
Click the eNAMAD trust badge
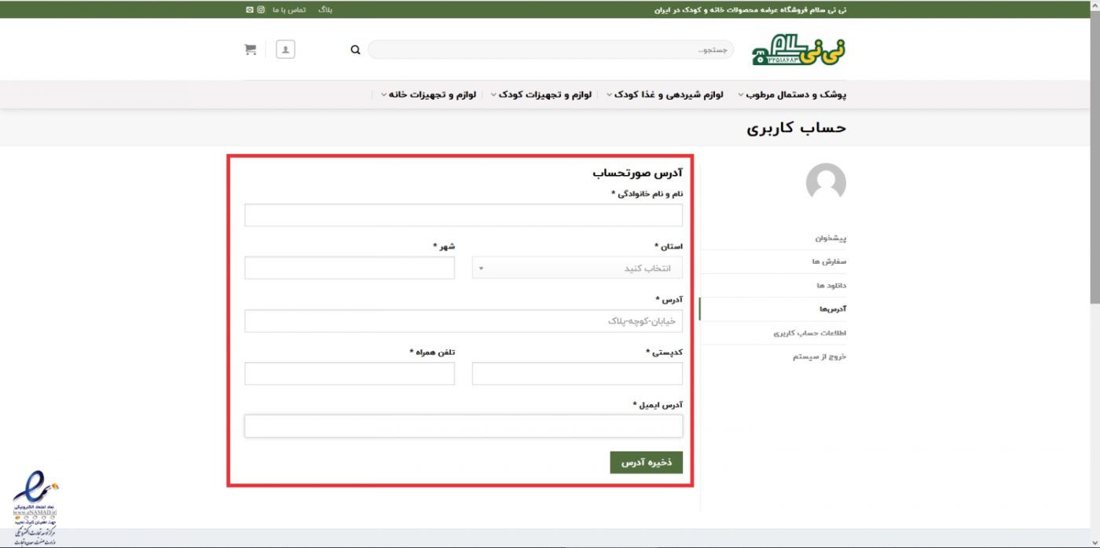pos(34,505)
